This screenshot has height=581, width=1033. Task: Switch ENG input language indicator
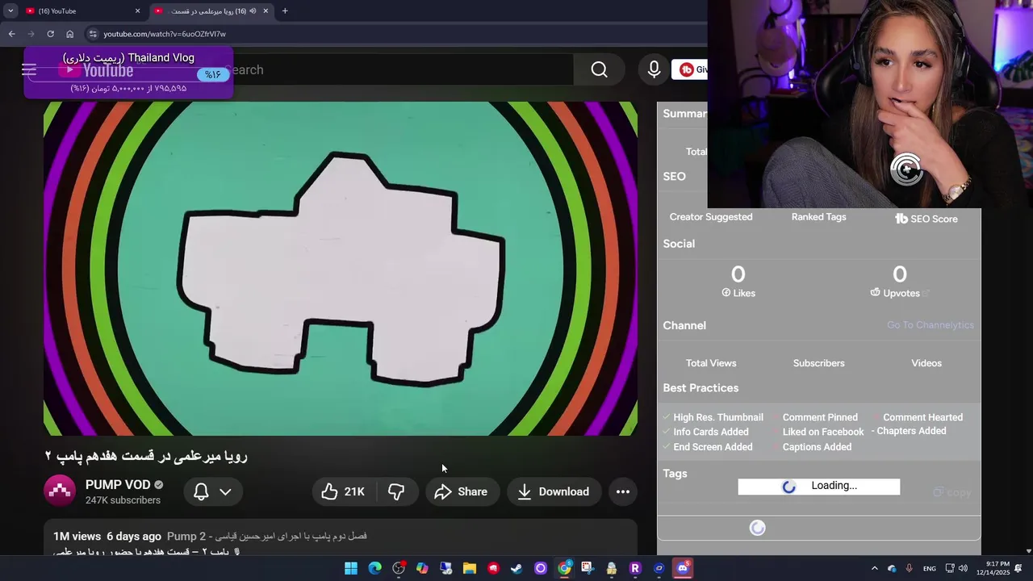pos(930,568)
